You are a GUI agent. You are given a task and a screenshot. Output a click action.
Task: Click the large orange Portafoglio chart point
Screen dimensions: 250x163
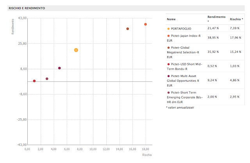tap(76, 50)
